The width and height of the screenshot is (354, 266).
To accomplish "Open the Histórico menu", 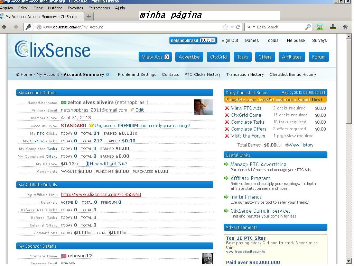I will (x=55, y=8).
